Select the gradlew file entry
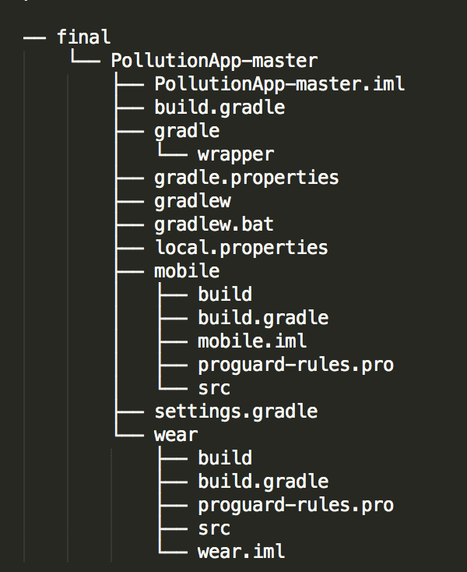This screenshot has width=467, height=572. click(x=193, y=201)
